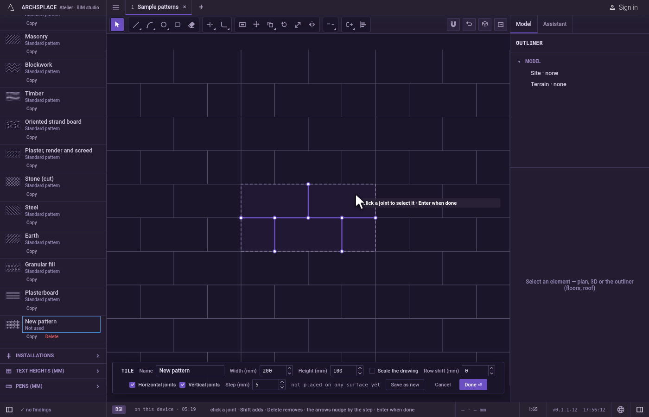
Task: Select the circle drawing tool
Action: 164,25
